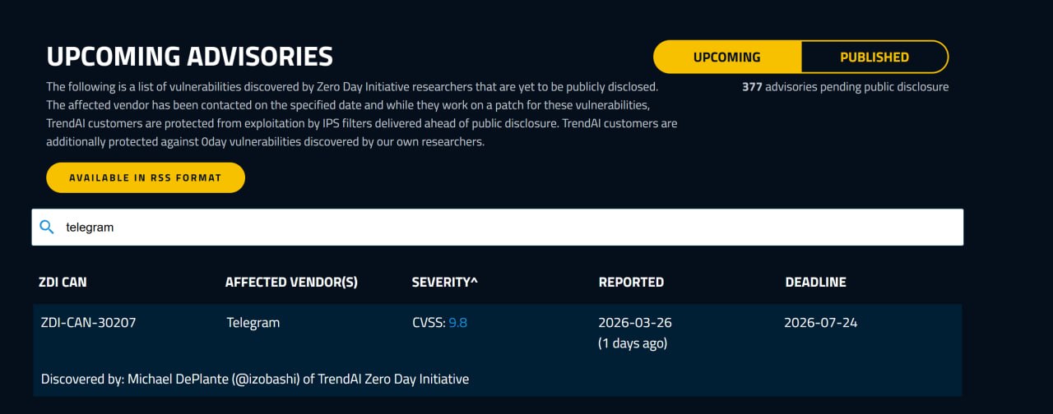Switch to the Upcoming tab

pyautogui.click(x=726, y=57)
